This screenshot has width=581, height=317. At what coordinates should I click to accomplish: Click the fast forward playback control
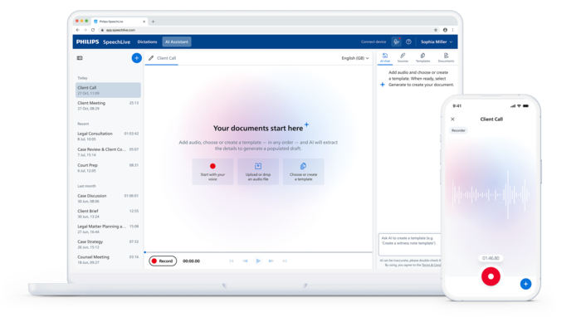tap(271, 261)
